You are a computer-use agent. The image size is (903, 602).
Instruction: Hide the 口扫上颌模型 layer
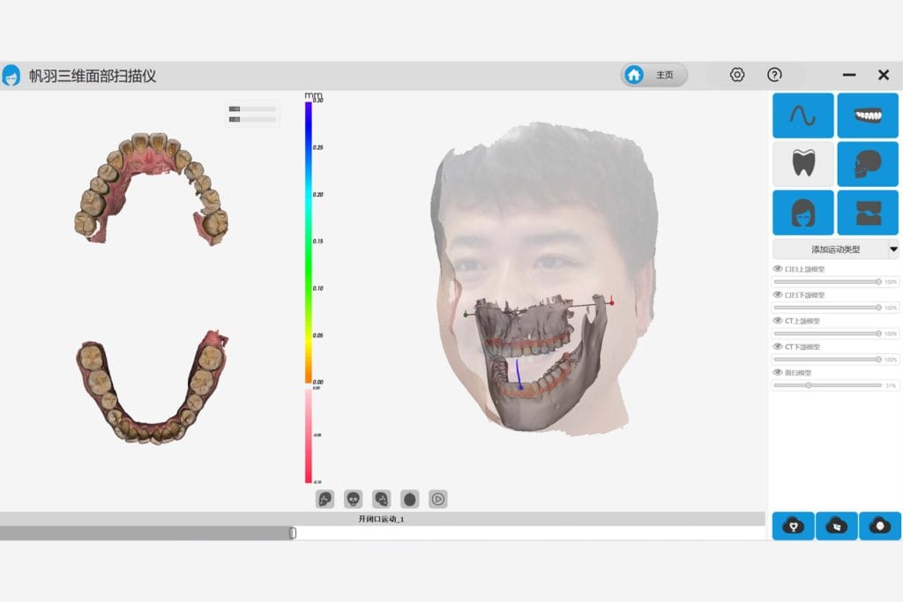click(777, 269)
